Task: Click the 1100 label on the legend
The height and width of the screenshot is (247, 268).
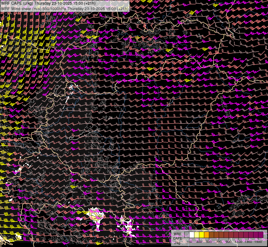Action: point(238,242)
